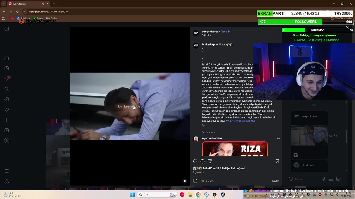Open File Explorer from the taskbar

click(190, 195)
